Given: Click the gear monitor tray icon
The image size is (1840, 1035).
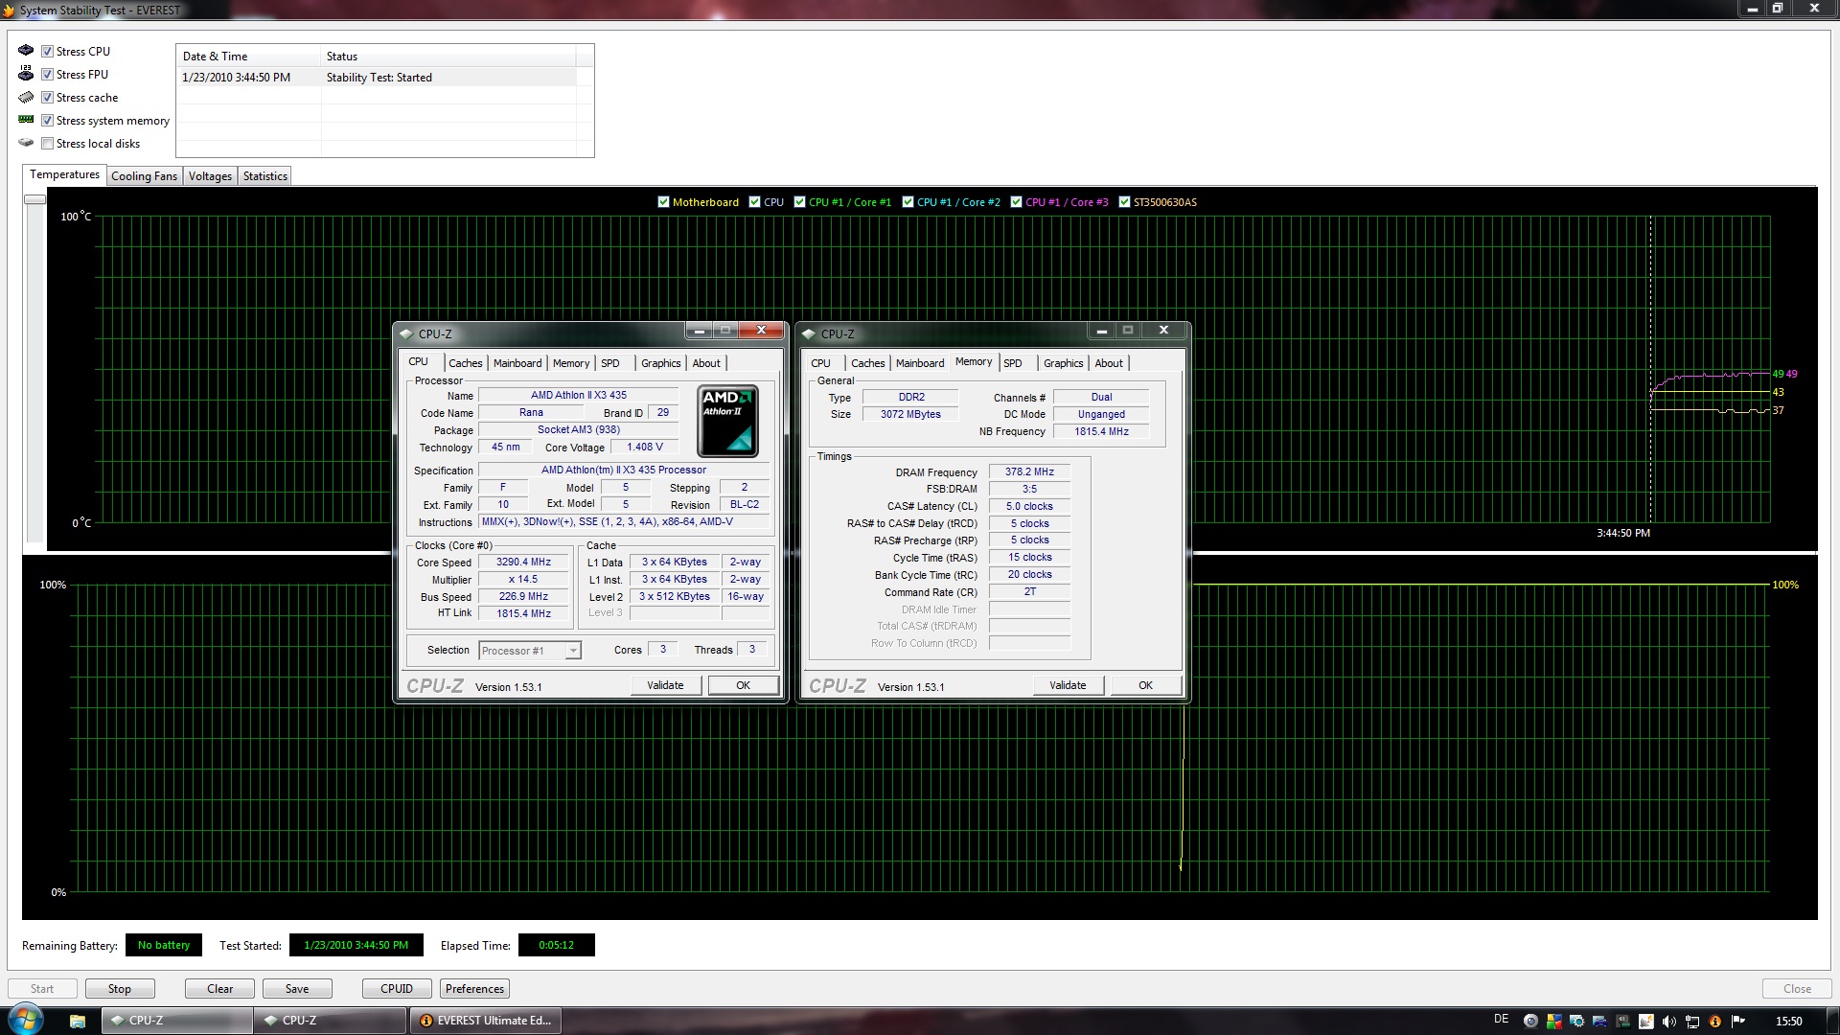Looking at the screenshot, I should click(1576, 1021).
